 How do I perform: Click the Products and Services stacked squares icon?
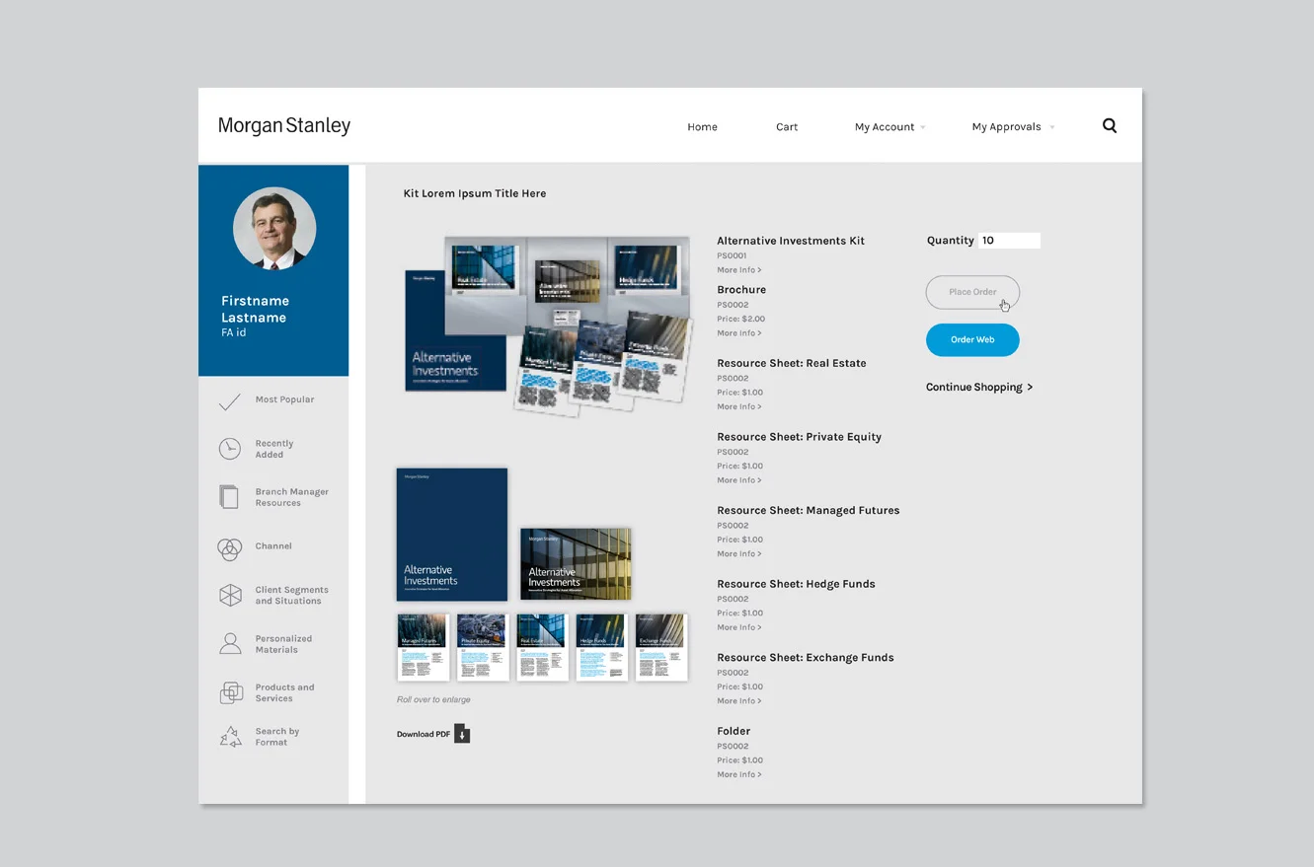[230, 693]
